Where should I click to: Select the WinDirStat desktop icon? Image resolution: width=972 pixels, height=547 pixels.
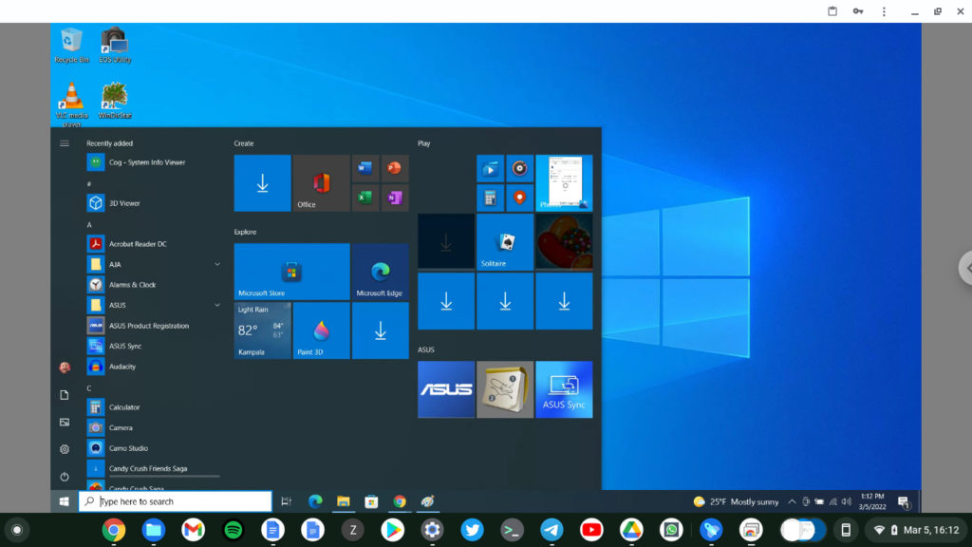(x=115, y=101)
